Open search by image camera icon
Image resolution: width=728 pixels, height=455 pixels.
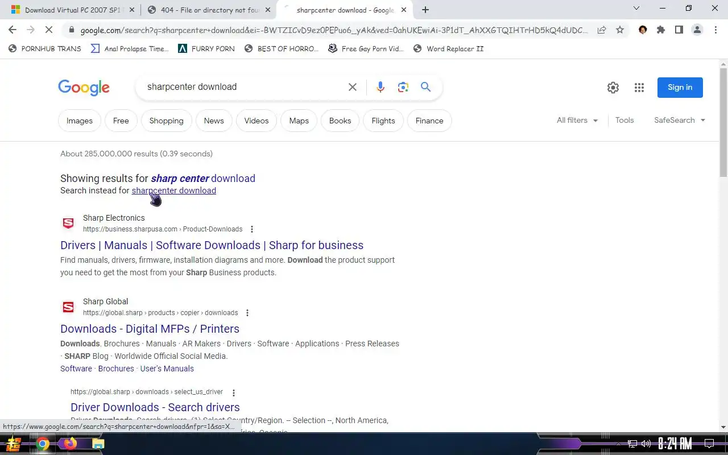click(x=403, y=87)
